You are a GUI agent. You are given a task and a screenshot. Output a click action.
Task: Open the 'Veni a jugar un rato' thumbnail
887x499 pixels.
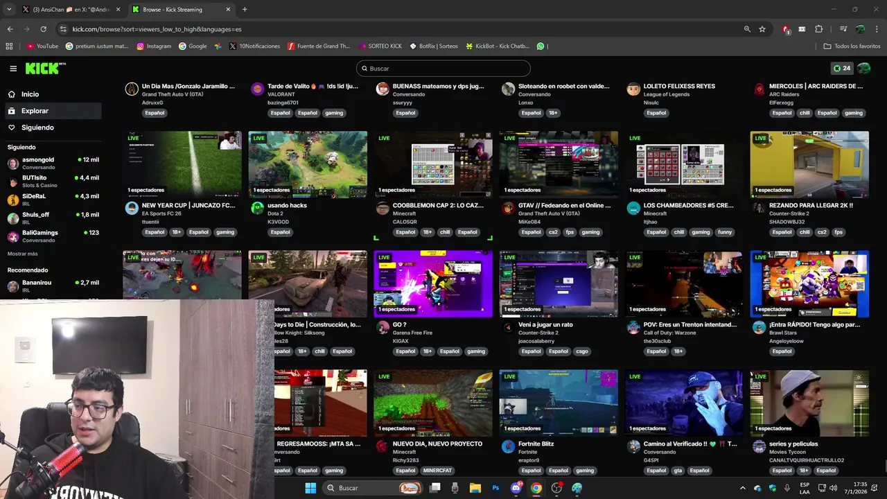(x=559, y=283)
